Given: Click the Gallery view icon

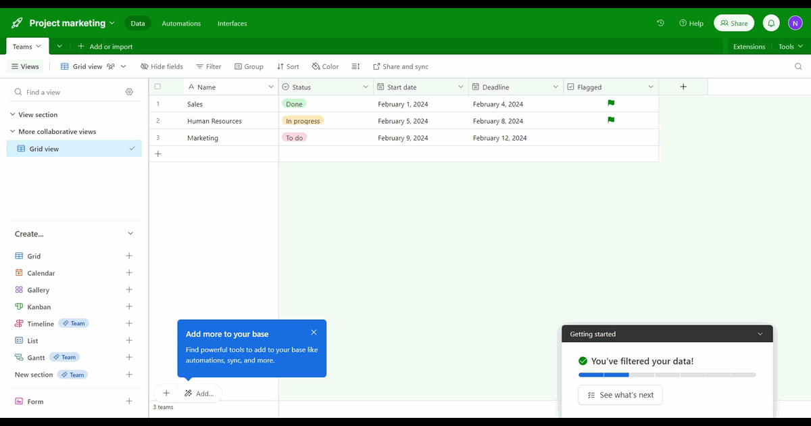Looking at the screenshot, I should coord(19,290).
